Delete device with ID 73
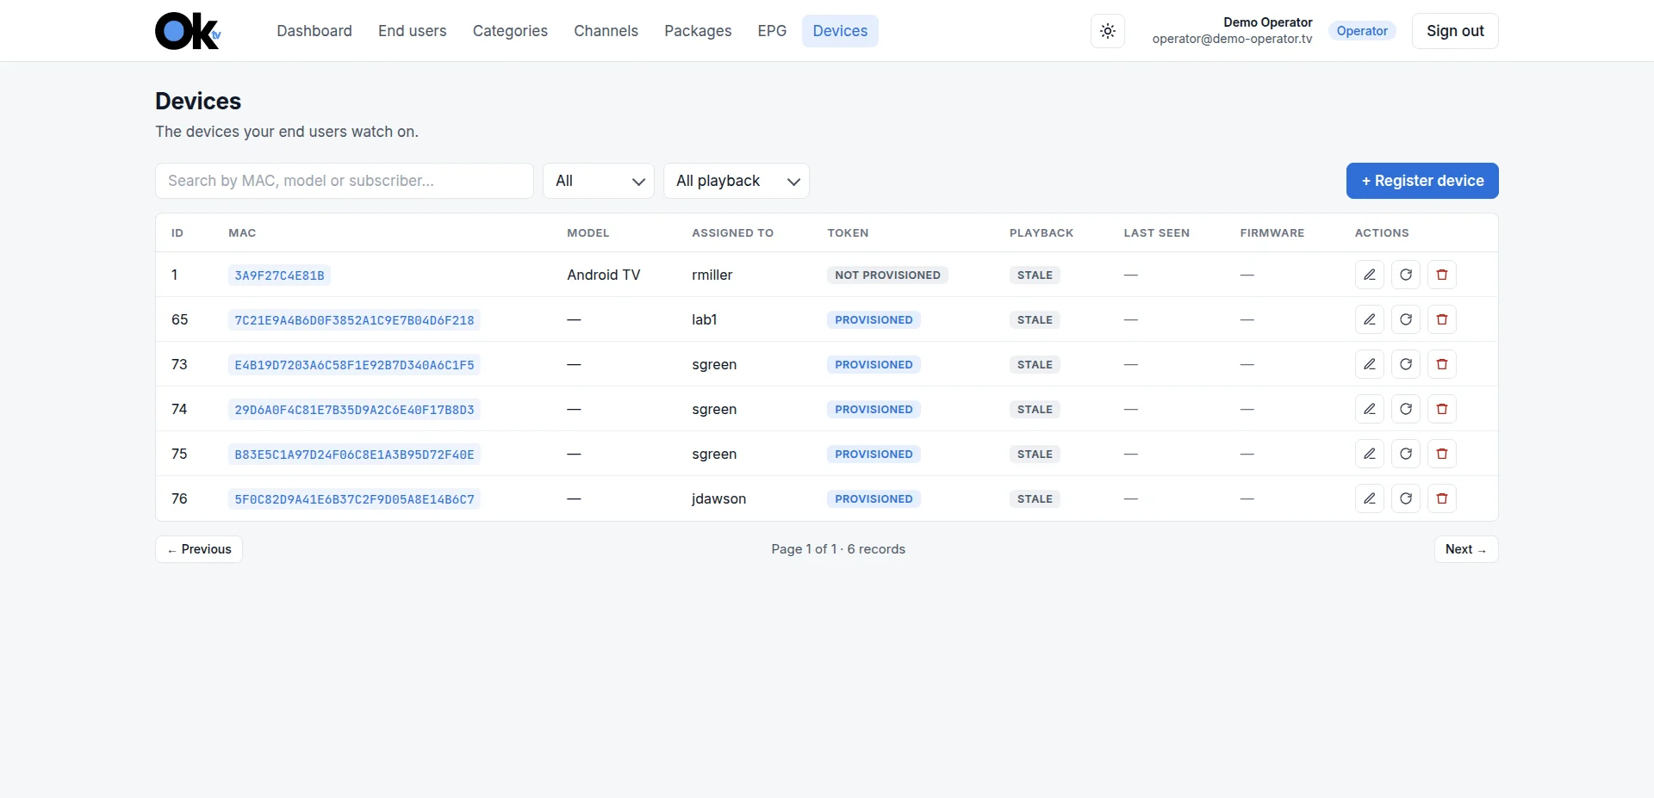Screen dimensions: 1654x798 click(1442, 364)
